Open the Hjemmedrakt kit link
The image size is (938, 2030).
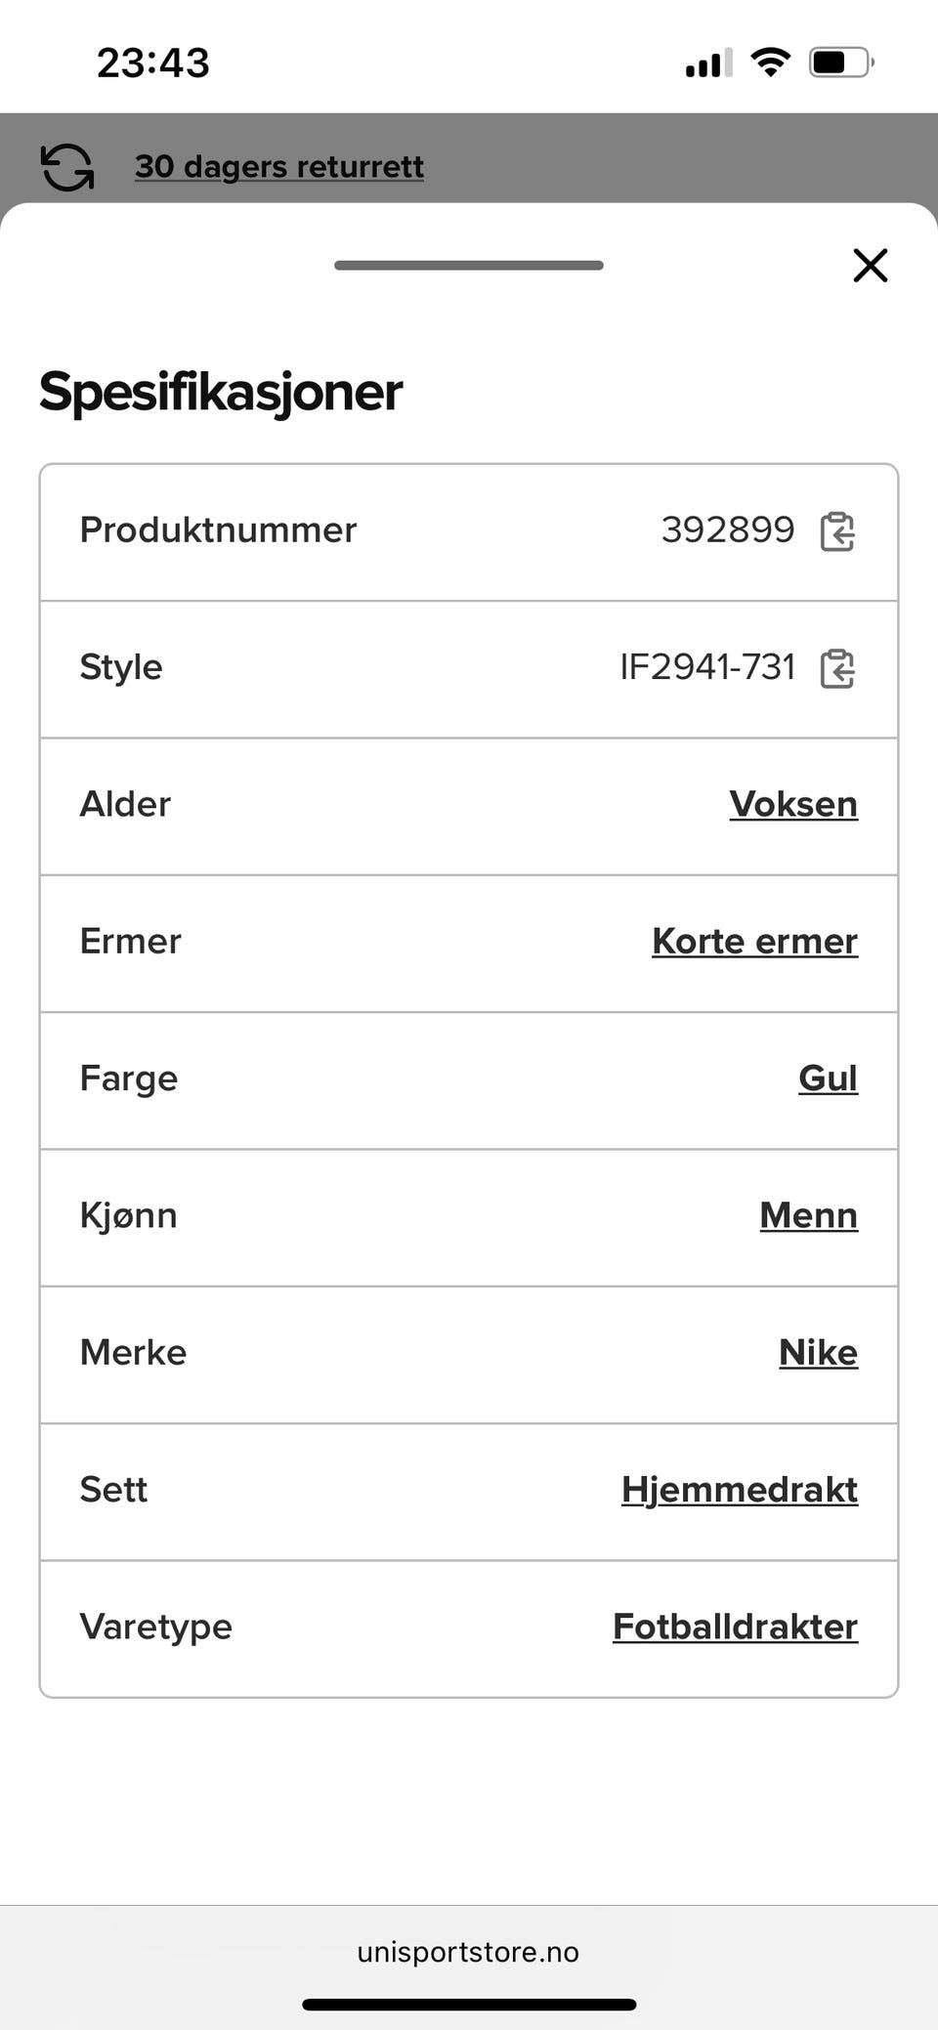[740, 1489]
